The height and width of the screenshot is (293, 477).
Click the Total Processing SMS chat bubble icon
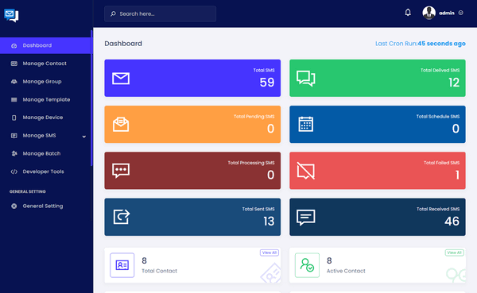click(121, 171)
